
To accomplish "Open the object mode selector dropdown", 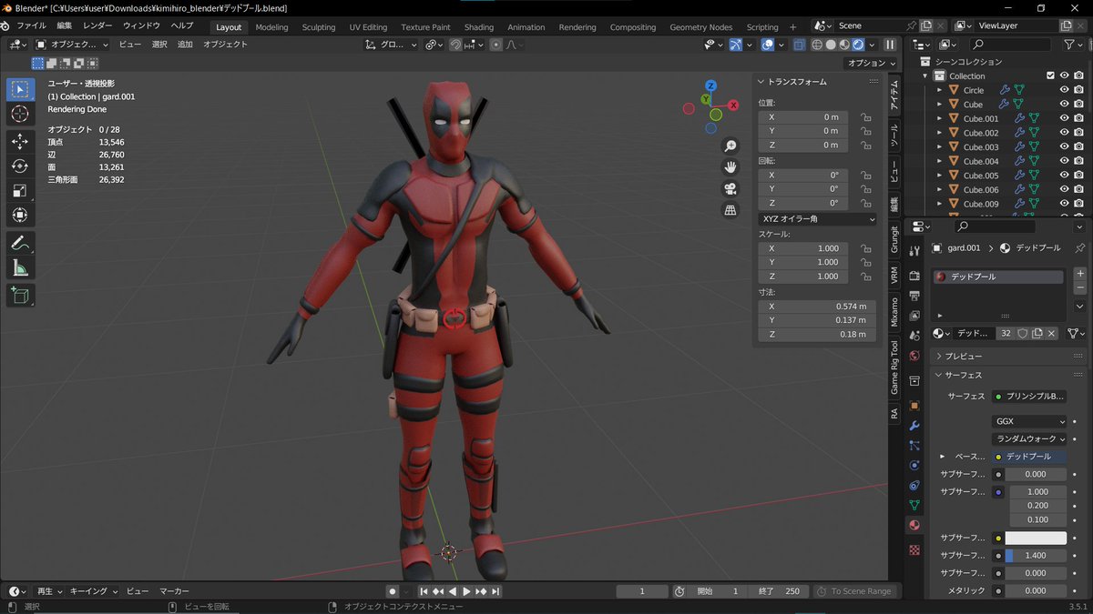I will coord(72,45).
